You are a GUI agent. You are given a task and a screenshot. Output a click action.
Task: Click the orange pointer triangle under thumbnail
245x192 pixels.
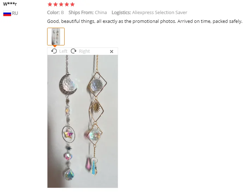(55, 46)
